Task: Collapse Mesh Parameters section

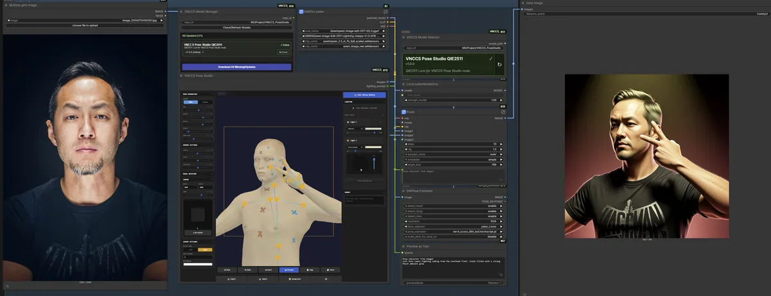Action: pos(198,94)
